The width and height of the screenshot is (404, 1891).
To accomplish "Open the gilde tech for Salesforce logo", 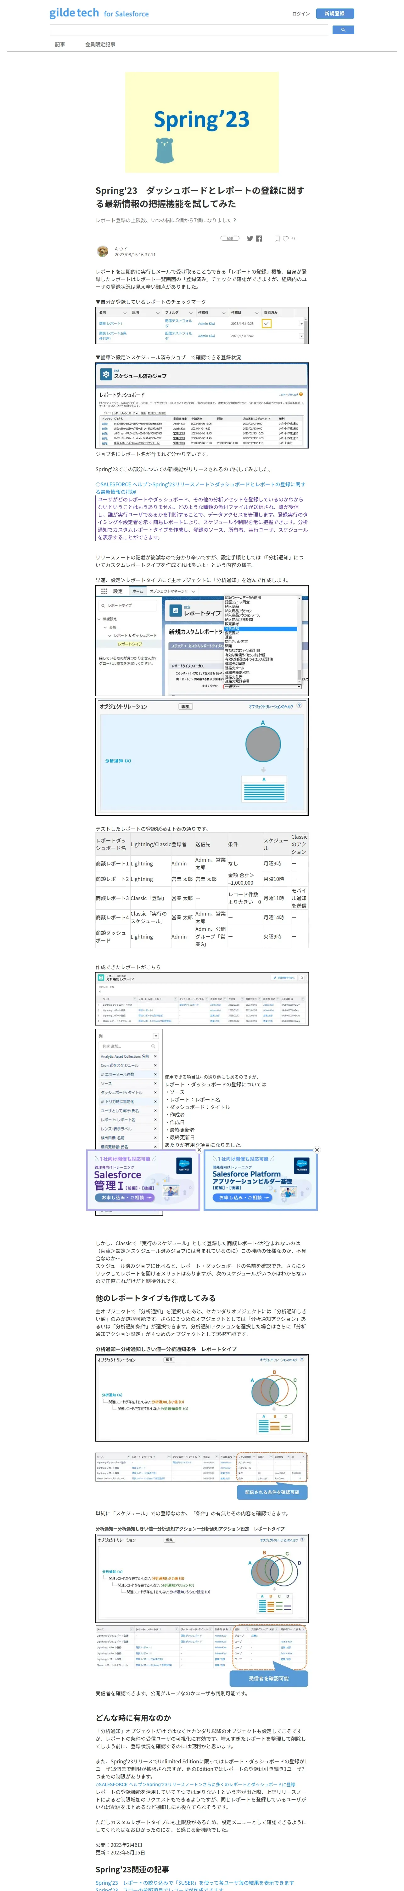I will pos(99,13).
